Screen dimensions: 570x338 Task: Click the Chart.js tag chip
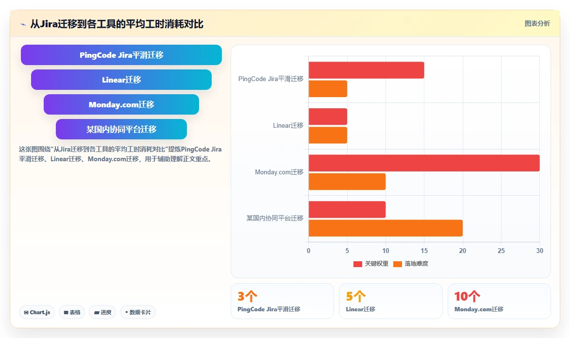pos(37,312)
